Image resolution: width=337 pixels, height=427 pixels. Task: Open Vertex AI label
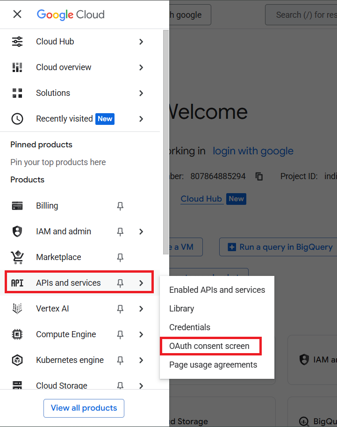52,309
